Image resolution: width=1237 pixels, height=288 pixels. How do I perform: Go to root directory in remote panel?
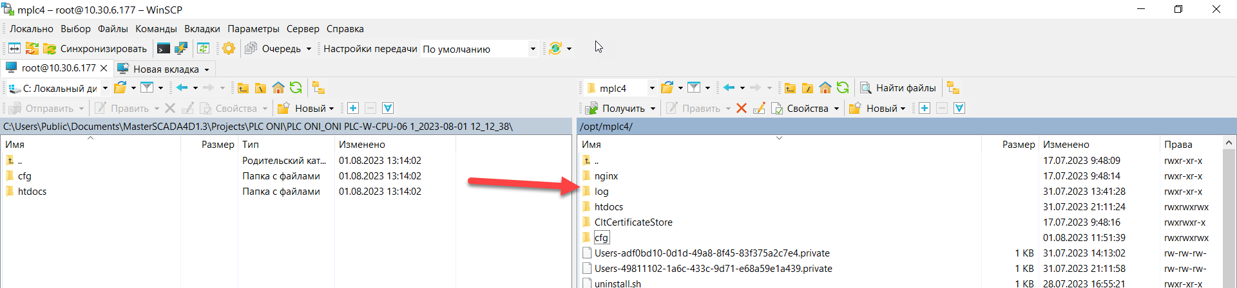pyautogui.click(x=807, y=88)
